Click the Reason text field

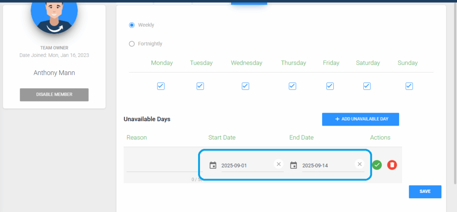pos(158,166)
